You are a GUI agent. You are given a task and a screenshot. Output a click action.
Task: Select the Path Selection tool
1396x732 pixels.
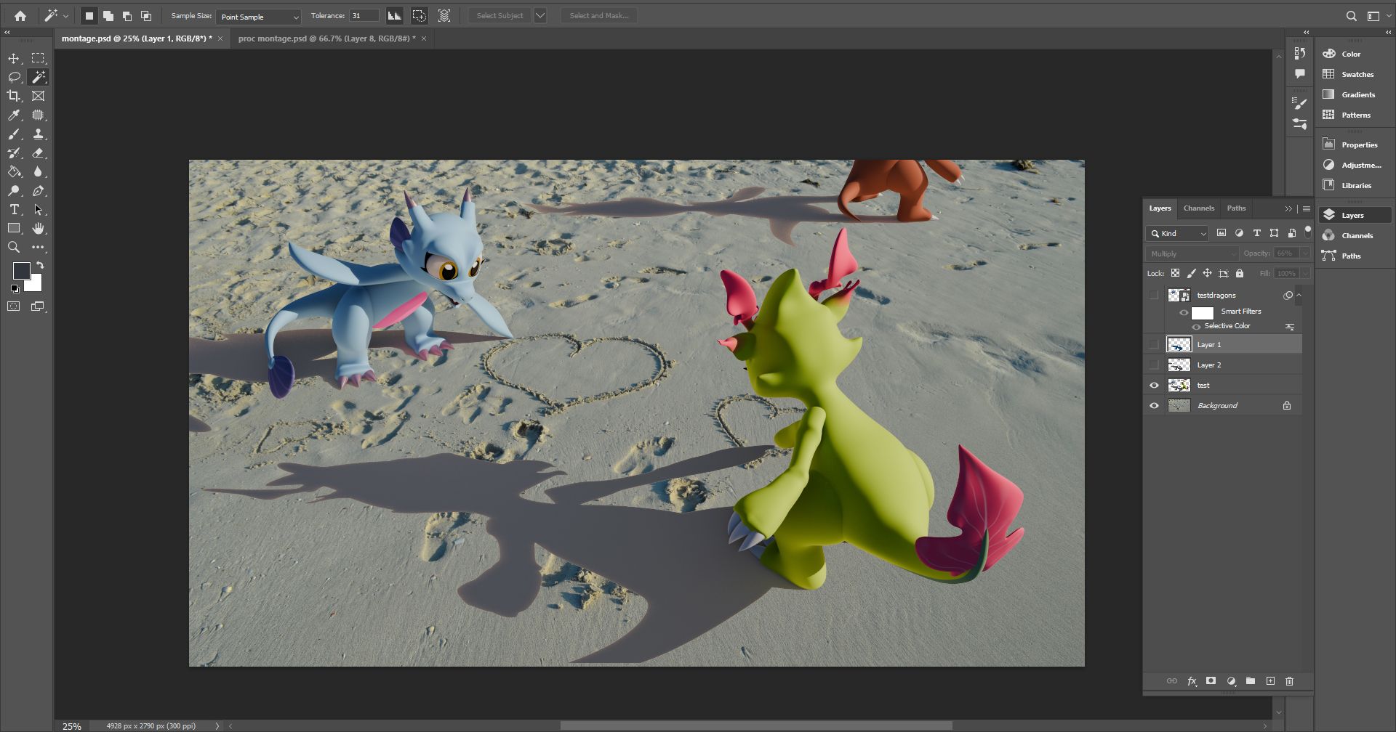(x=38, y=210)
